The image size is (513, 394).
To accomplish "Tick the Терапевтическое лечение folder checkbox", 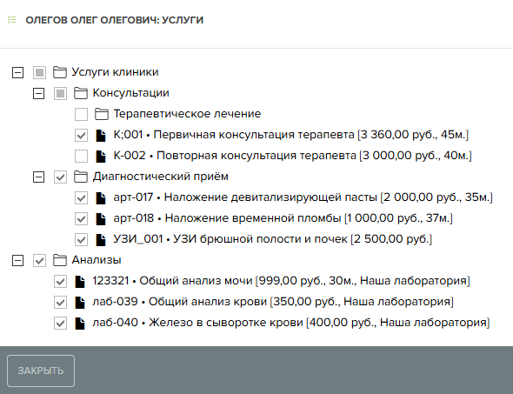I will (x=81, y=114).
